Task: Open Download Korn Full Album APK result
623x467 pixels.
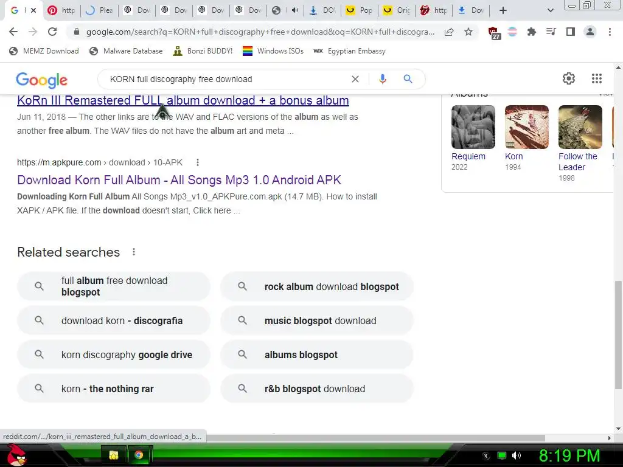Action: 179,180
